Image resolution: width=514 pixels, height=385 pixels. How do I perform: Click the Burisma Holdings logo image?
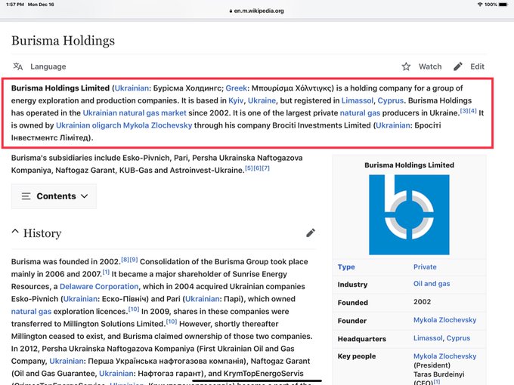tap(409, 214)
